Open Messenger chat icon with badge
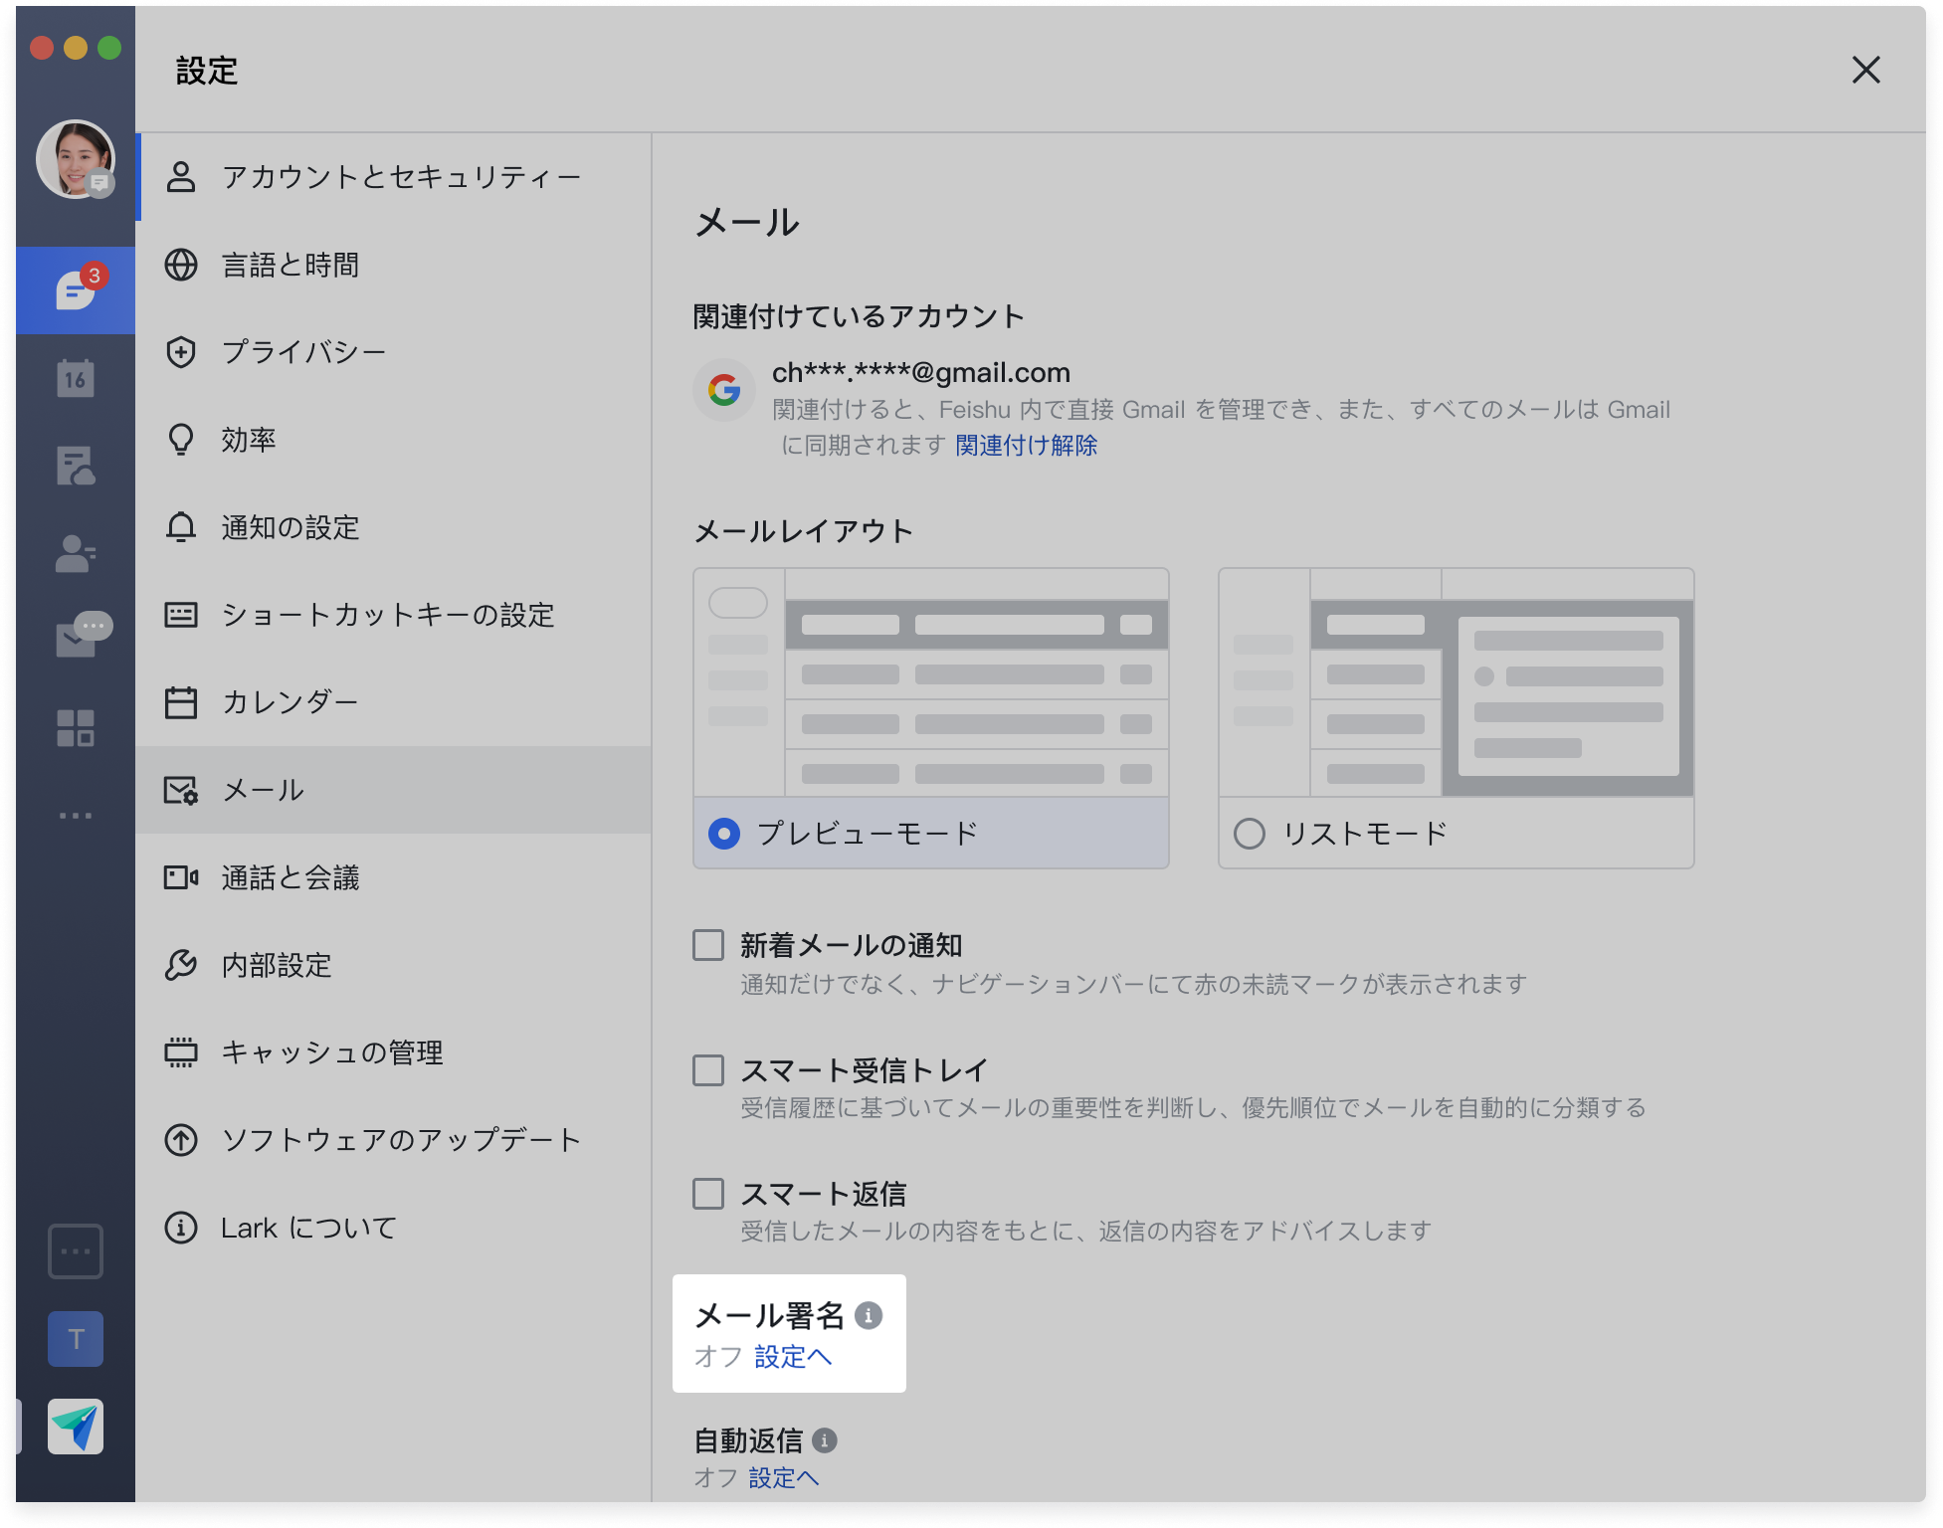The width and height of the screenshot is (1943, 1528). point(76,289)
